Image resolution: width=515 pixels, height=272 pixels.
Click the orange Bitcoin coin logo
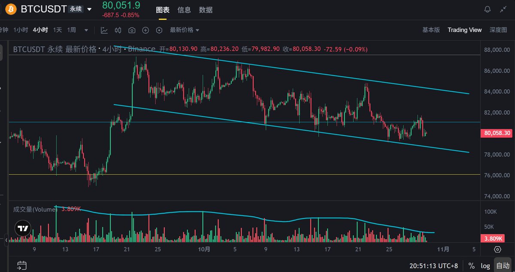point(11,9)
